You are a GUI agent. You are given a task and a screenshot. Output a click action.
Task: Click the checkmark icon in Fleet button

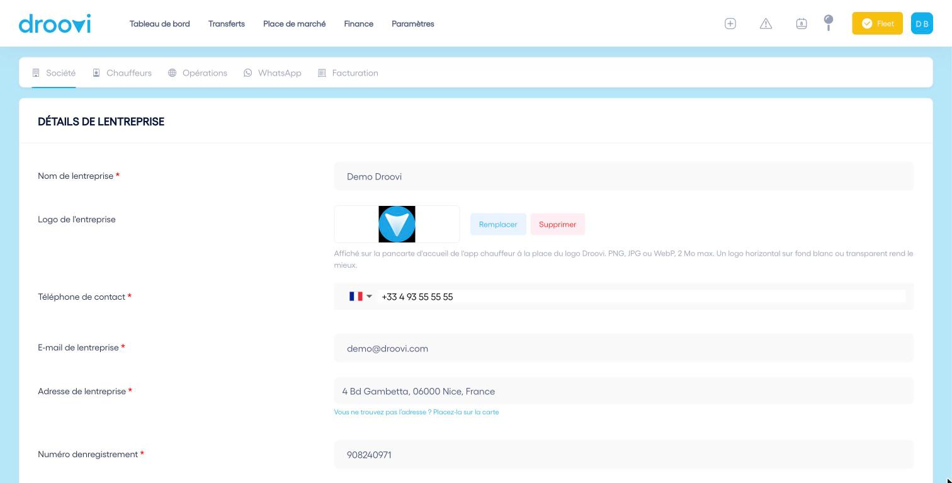pyautogui.click(x=867, y=23)
